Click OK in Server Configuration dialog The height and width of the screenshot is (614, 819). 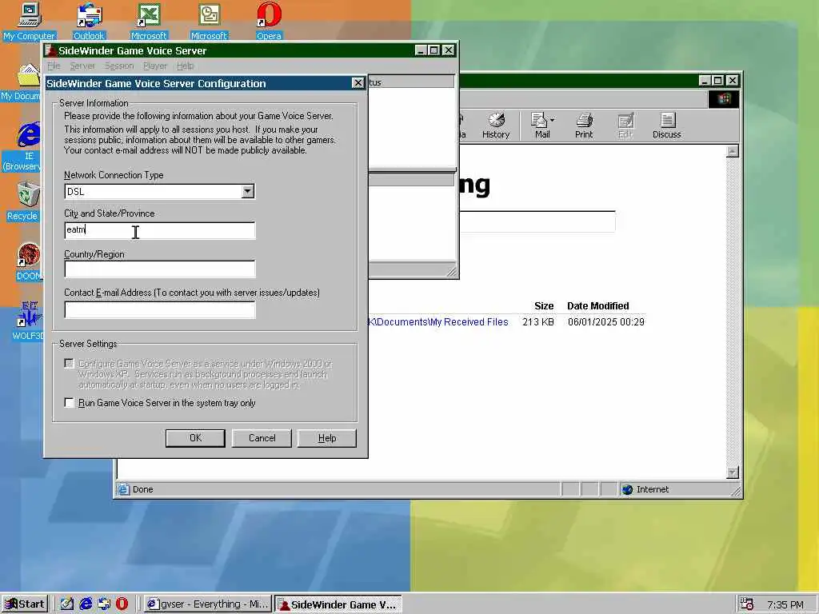click(195, 438)
